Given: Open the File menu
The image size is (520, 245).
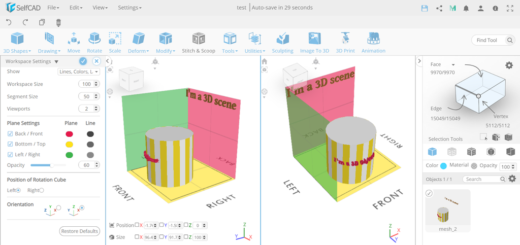Looking at the screenshot, I should pos(53,8).
